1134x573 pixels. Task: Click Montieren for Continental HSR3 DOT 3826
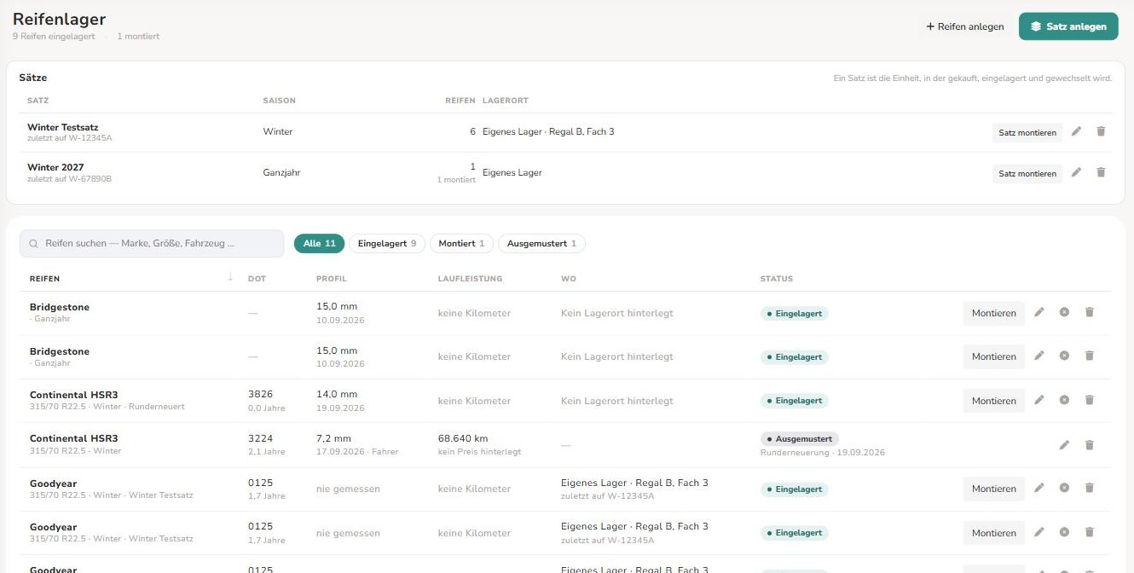click(x=994, y=401)
